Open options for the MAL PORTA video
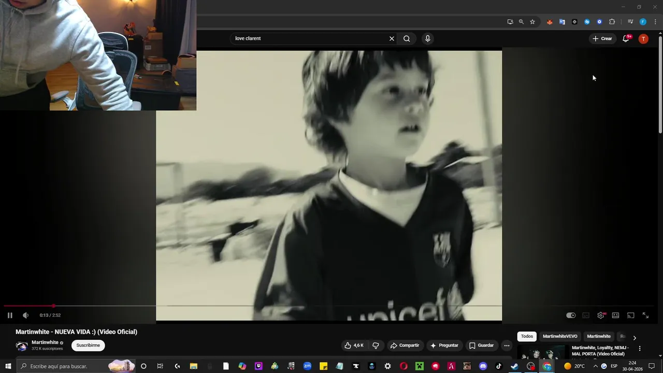The height and width of the screenshot is (373, 663). click(x=640, y=349)
